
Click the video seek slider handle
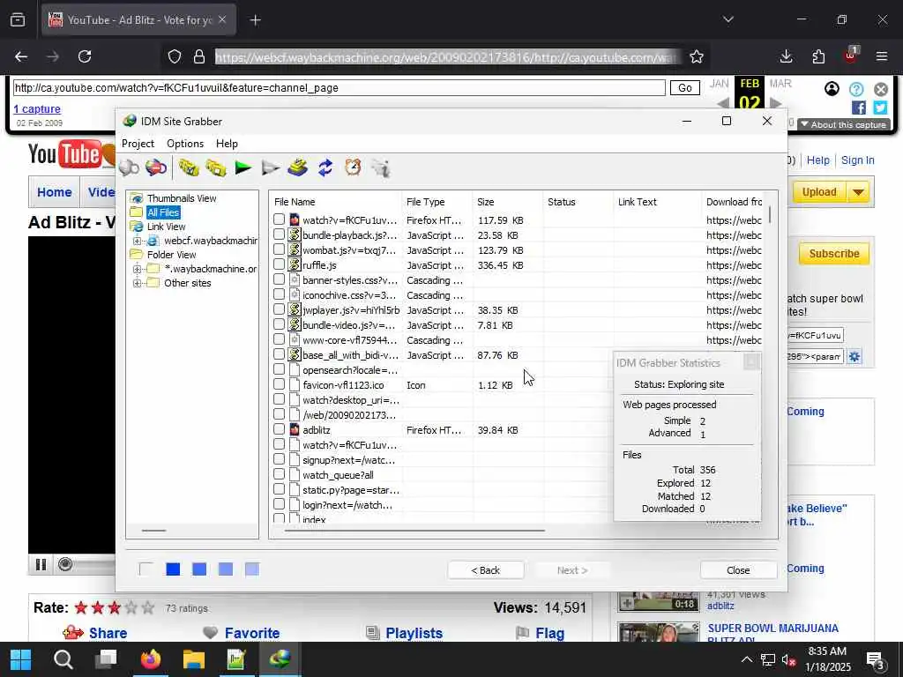tap(65, 564)
